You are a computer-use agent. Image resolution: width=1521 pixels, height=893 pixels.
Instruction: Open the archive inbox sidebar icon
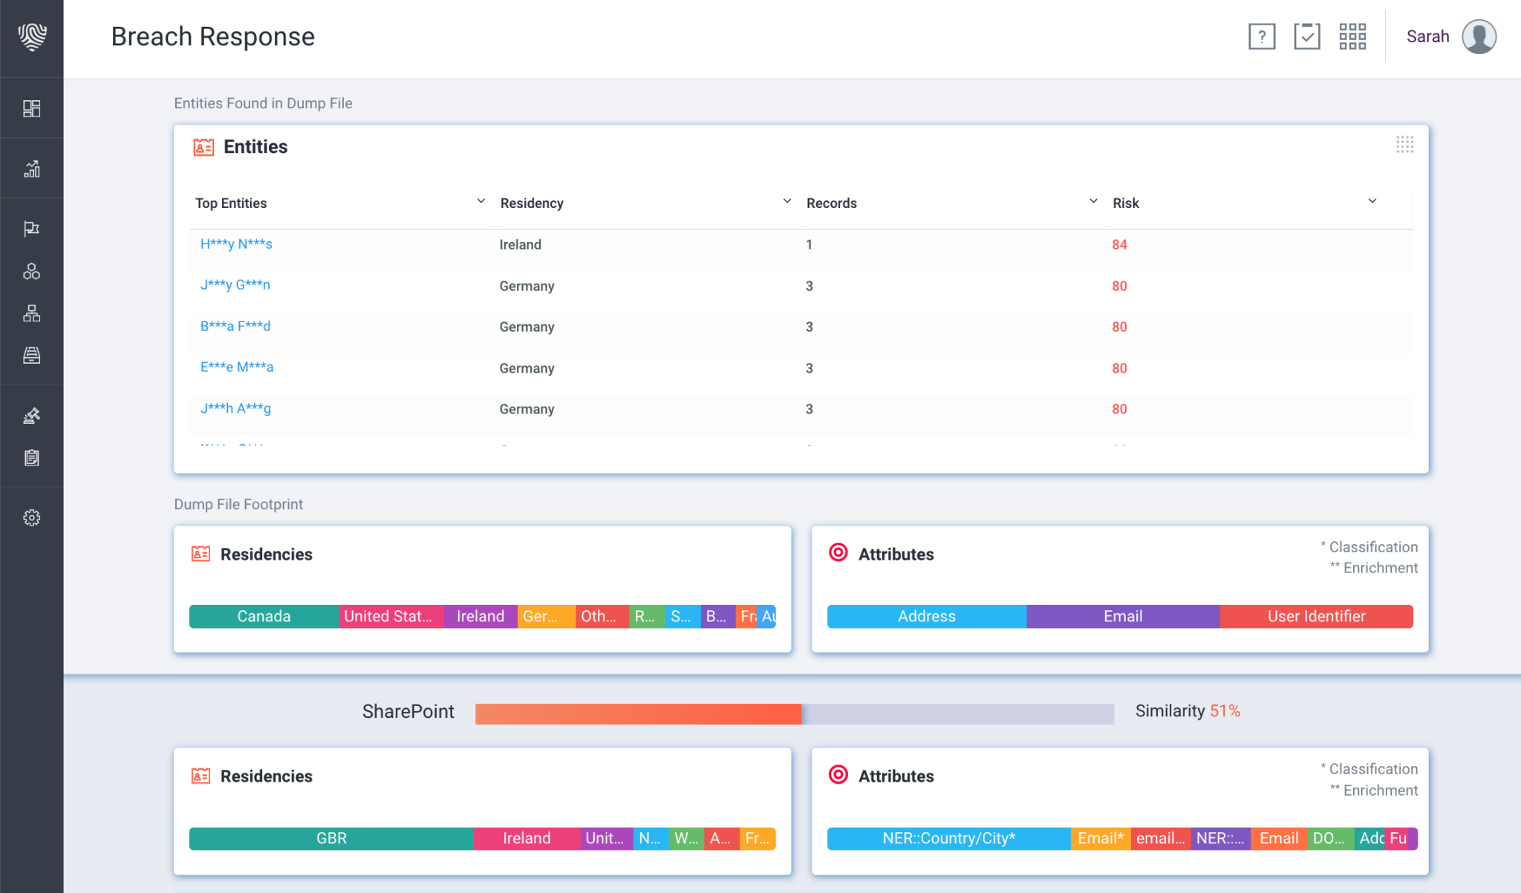(31, 355)
